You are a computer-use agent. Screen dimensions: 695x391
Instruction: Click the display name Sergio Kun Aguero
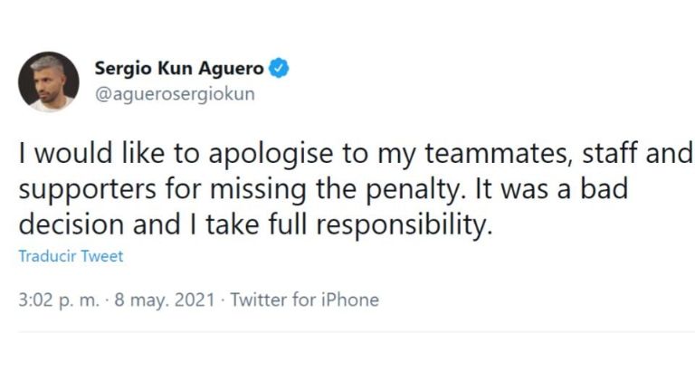coord(179,68)
